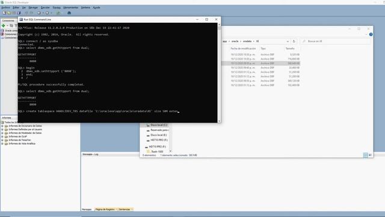Click Reservado para drive in Explorer sidebar
Viewport: 385px width, 217px height.
point(158,130)
